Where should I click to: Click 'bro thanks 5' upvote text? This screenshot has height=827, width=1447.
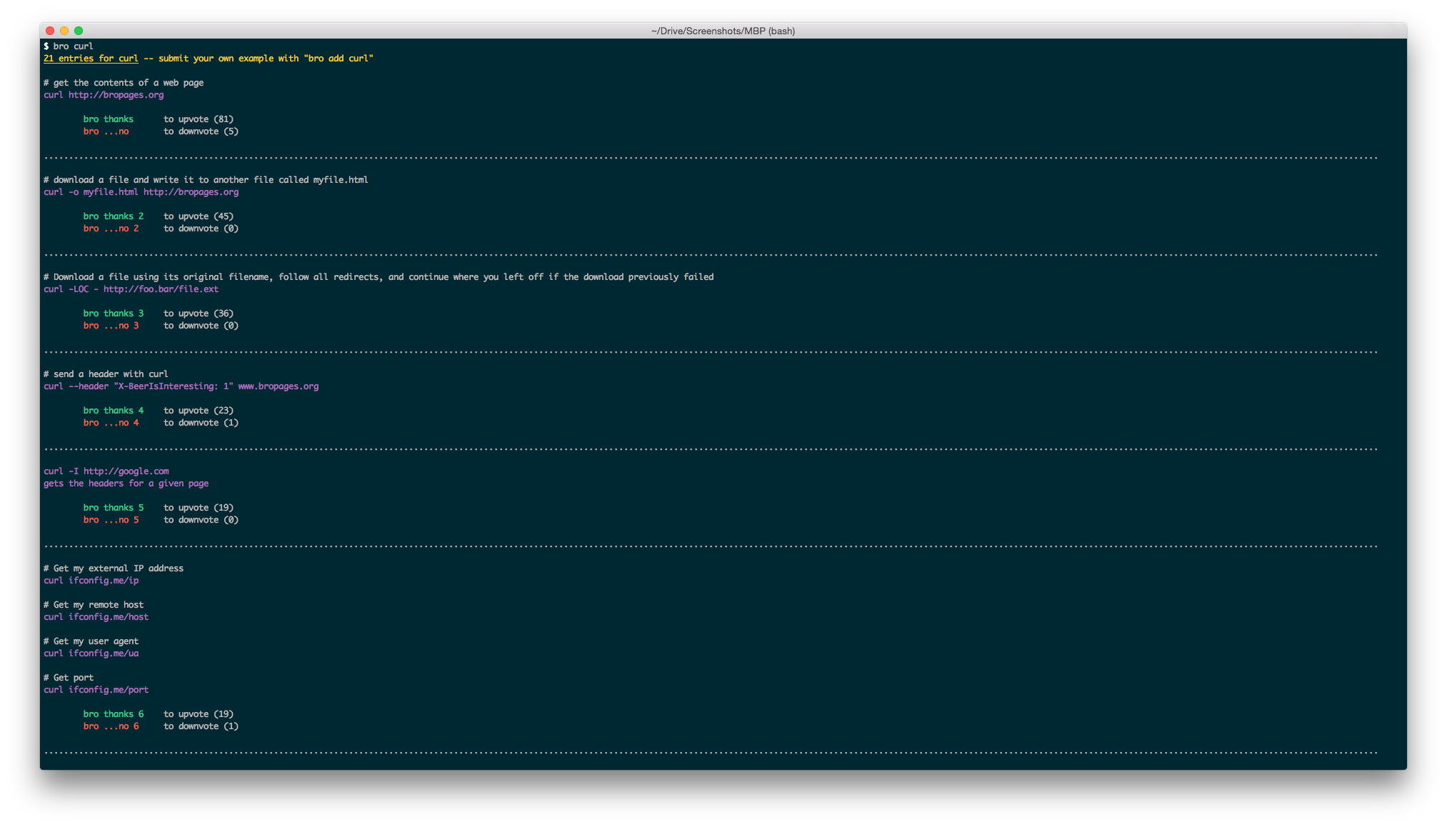tap(113, 508)
